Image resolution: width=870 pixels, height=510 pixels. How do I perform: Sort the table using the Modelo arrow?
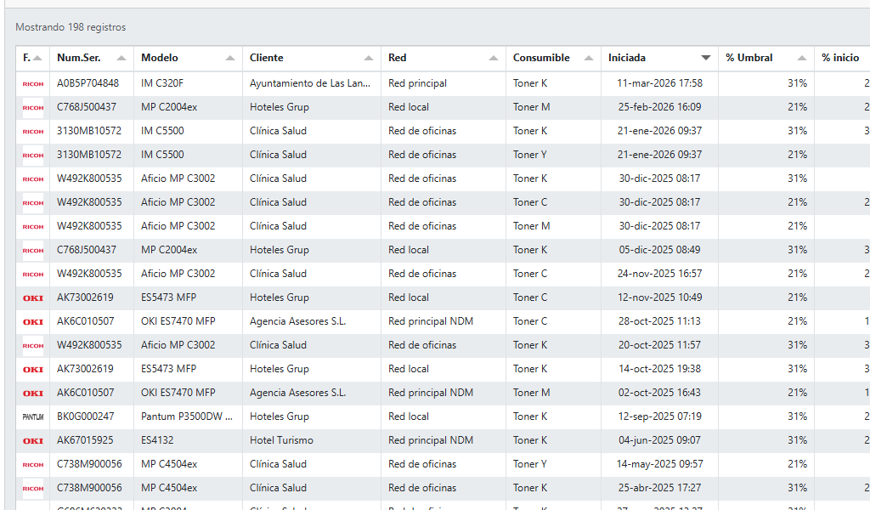(230, 58)
